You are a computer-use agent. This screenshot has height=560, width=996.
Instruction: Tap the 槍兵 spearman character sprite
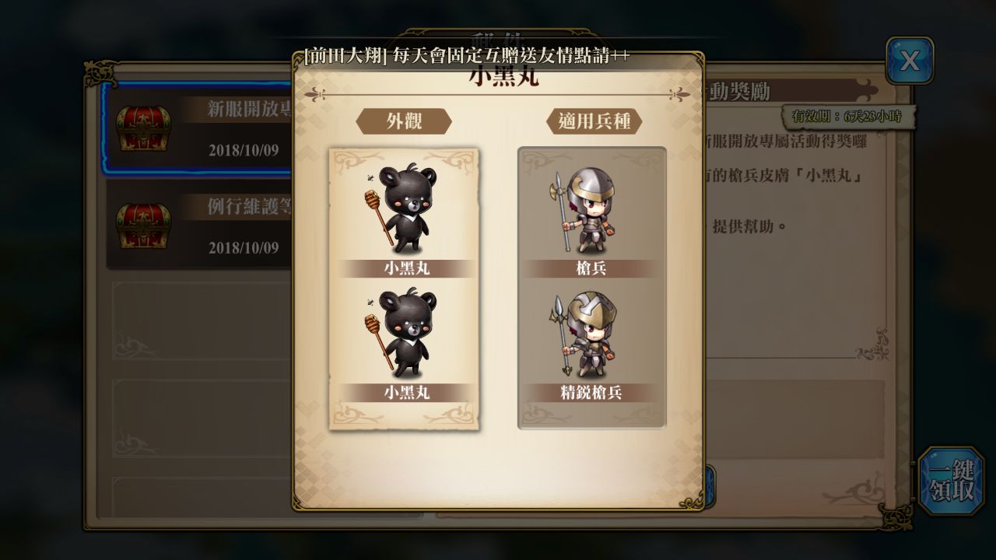588,208
